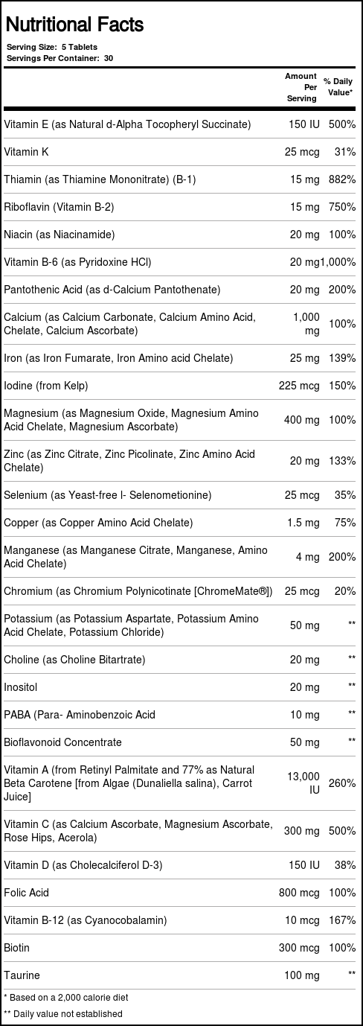Select the Thiamin 882% daily value
This screenshot has width=363, height=1026.
(342, 179)
